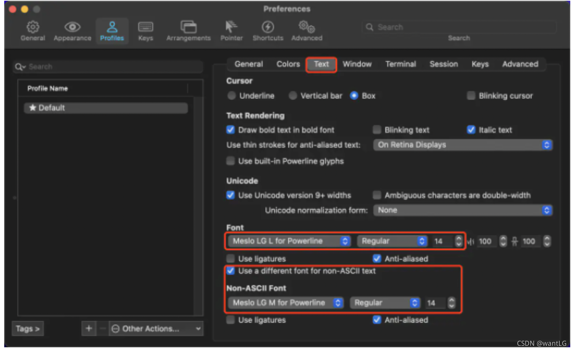Enable Blinking cursor checkbox
This screenshot has width=572, height=350.
click(x=471, y=96)
